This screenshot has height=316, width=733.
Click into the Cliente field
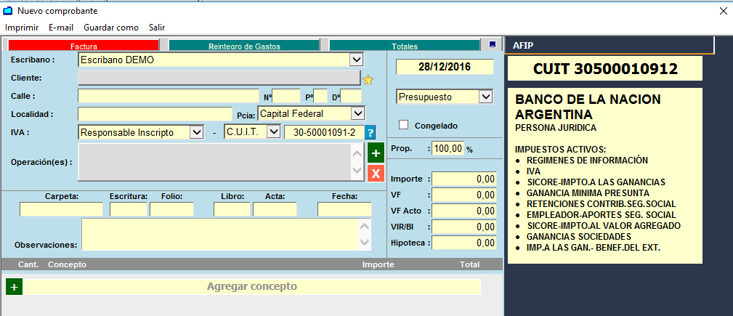click(x=219, y=78)
